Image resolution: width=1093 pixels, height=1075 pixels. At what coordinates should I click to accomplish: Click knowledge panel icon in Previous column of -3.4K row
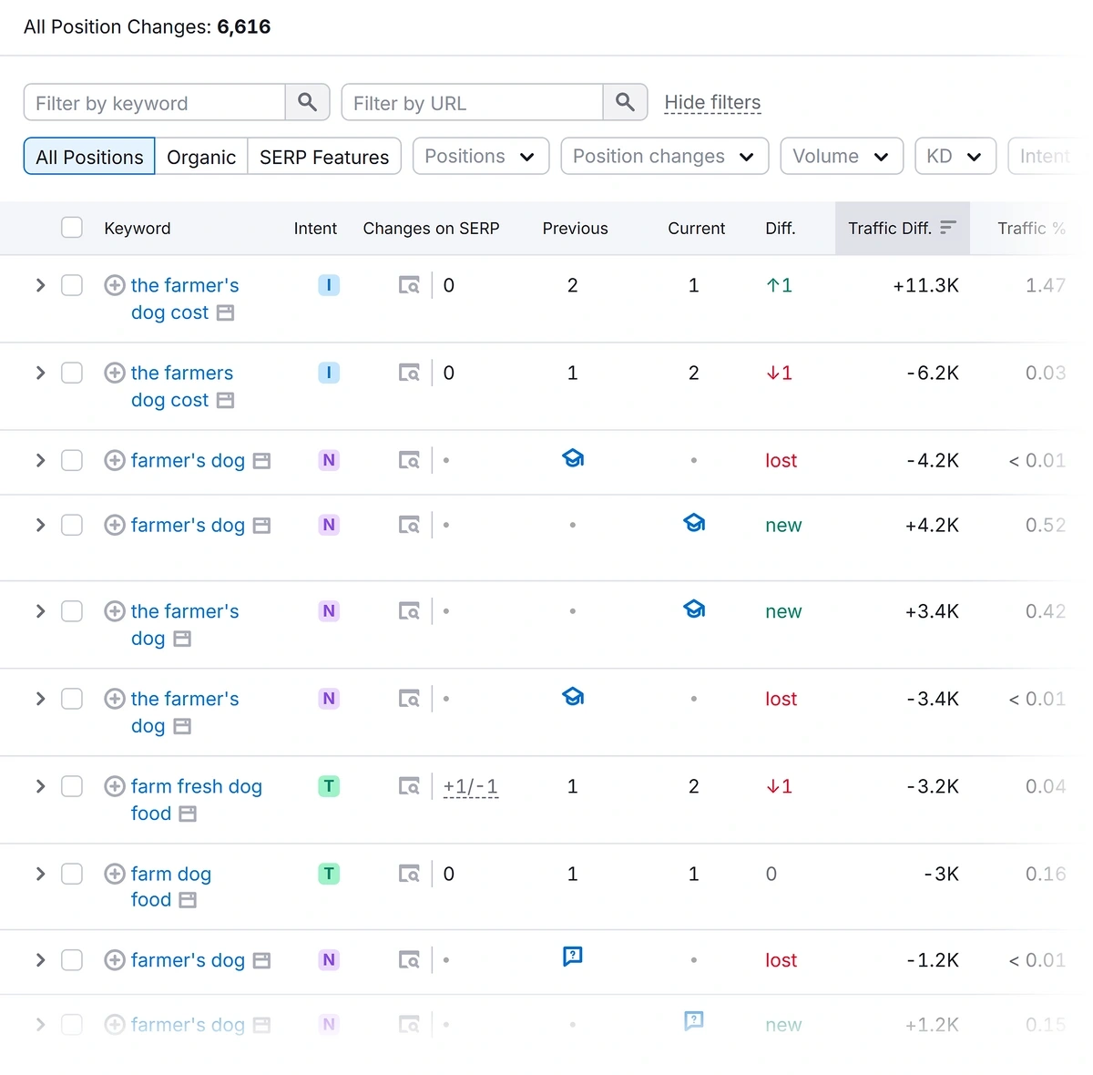[x=573, y=697]
